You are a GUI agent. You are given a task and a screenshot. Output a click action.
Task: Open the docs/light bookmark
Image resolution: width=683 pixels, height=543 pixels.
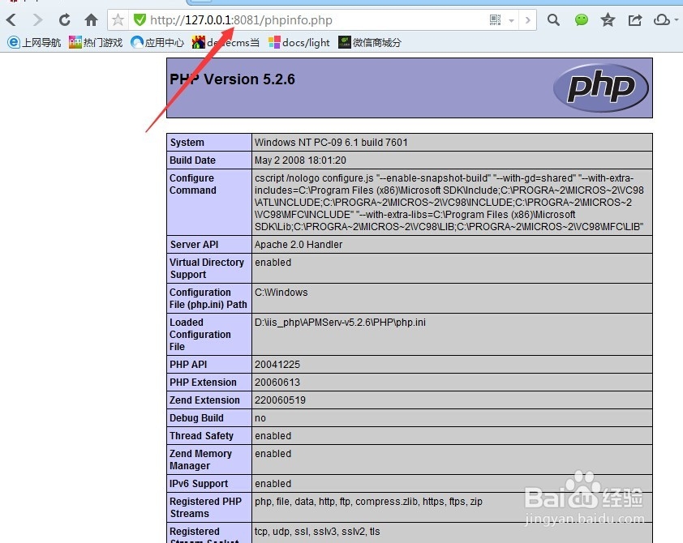pos(299,43)
